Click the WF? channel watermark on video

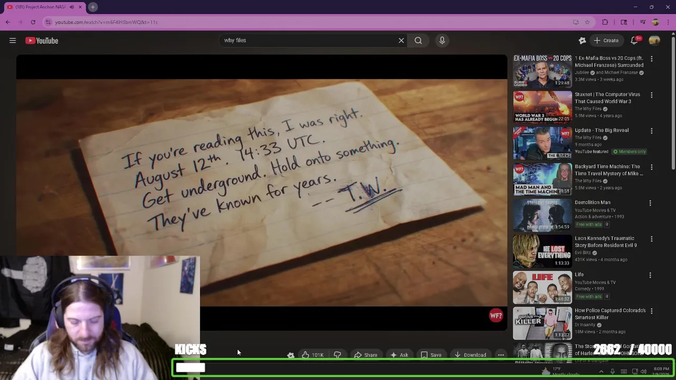pyautogui.click(x=496, y=316)
